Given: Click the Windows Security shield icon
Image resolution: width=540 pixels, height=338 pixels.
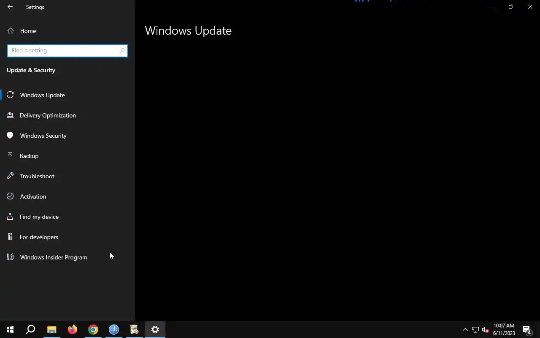Looking at the screenshot, I should coord(10,136).
